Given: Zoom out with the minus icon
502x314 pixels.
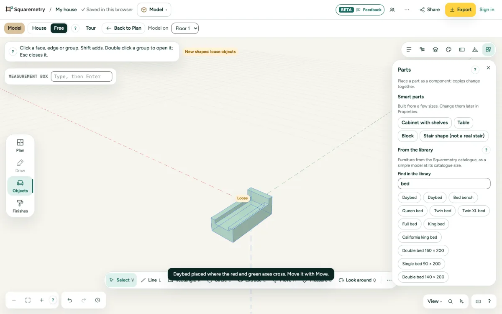Looking at the screenshot, I should point(14,300).
